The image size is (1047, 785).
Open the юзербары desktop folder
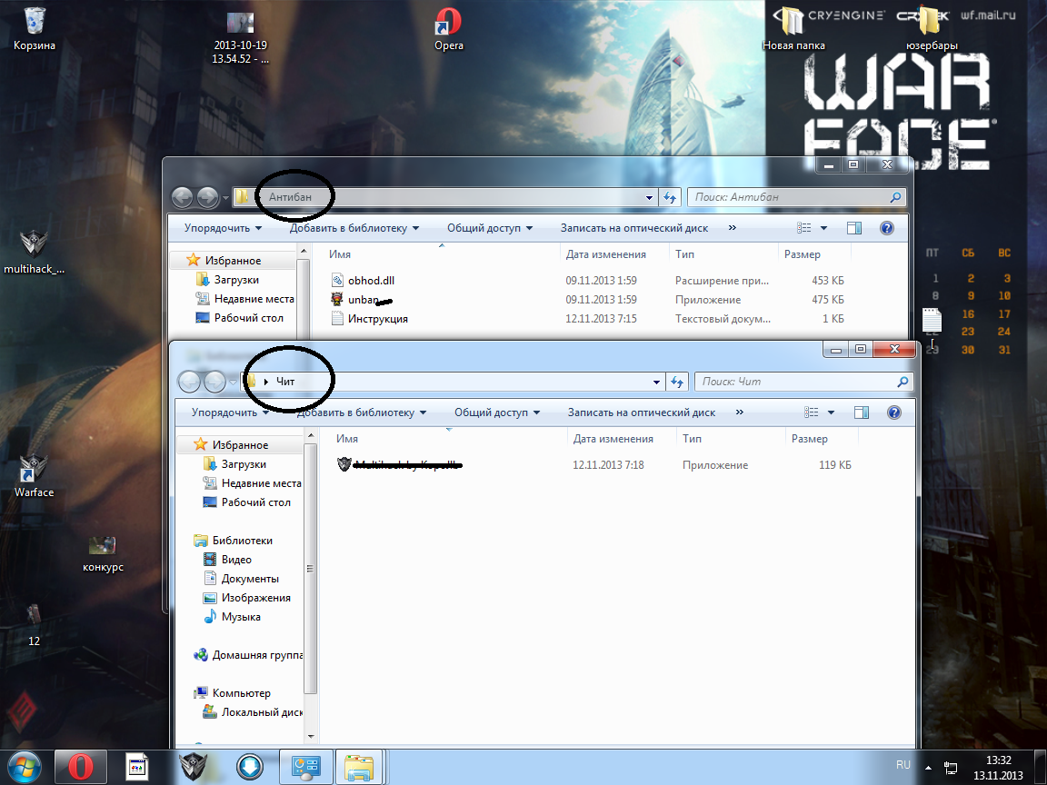pos(932,29)
